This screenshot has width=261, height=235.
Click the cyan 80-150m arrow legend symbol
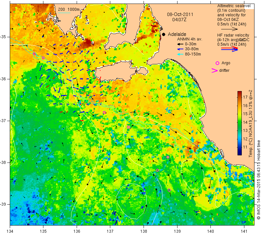coord(180,54)
